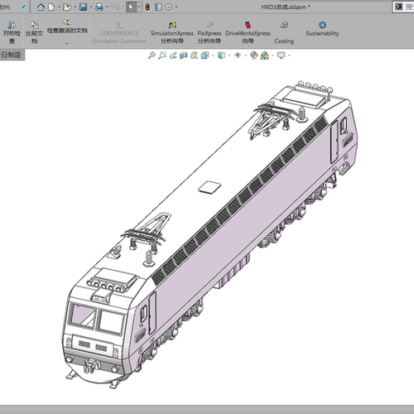Click Zoom to Fit in view toolbar
The image size is (414, 414).
[152, 55]
